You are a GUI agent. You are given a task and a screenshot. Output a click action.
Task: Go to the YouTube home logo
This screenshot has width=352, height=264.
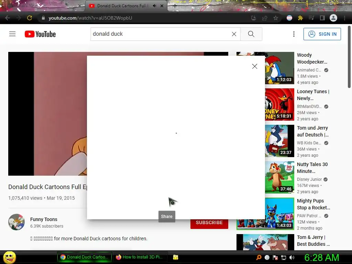click(x=40, y=34)
